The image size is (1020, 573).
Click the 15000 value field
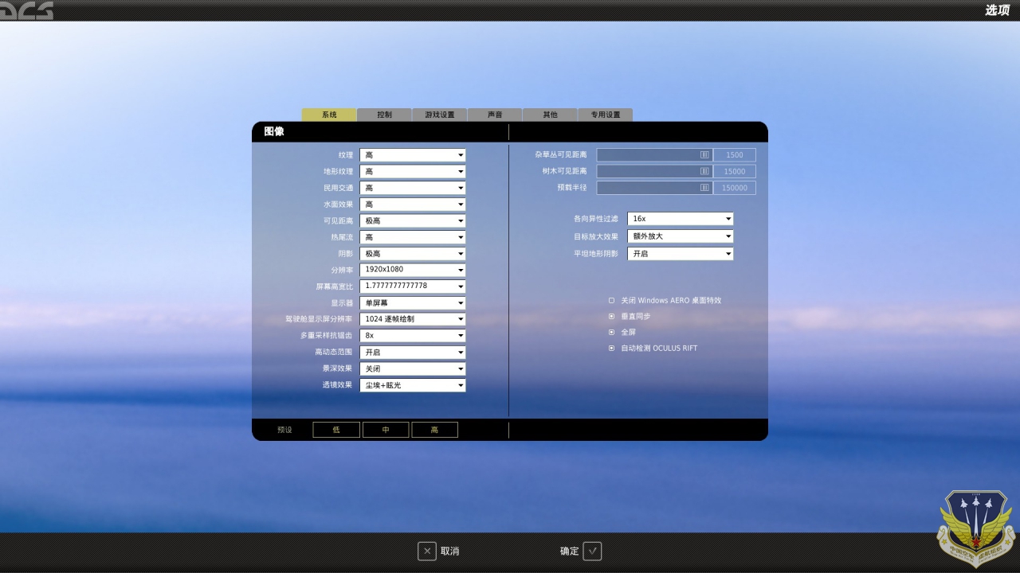point(735,171)
